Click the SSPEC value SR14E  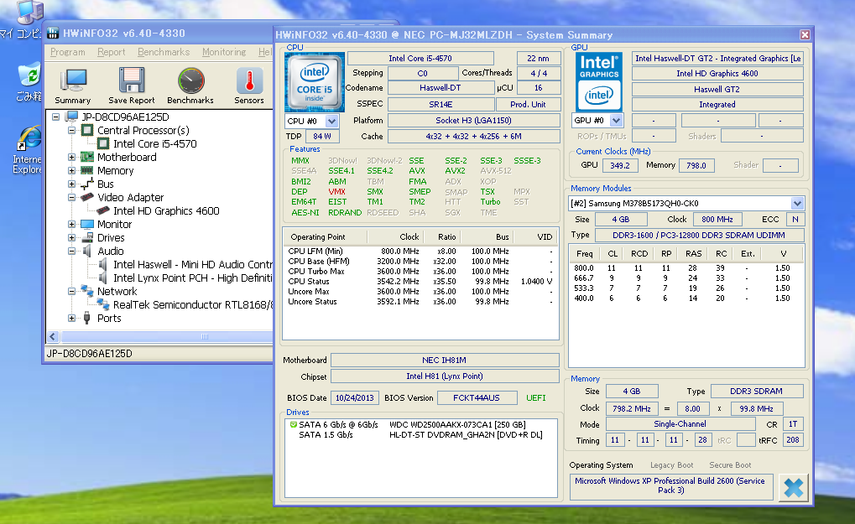[x=441, y=104]
